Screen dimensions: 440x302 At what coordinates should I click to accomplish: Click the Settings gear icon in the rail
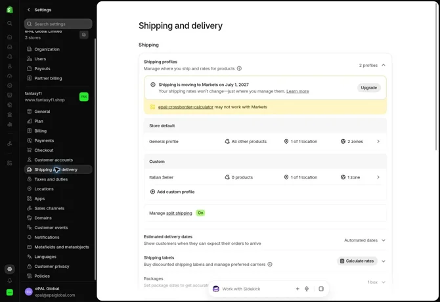point(10,269)
